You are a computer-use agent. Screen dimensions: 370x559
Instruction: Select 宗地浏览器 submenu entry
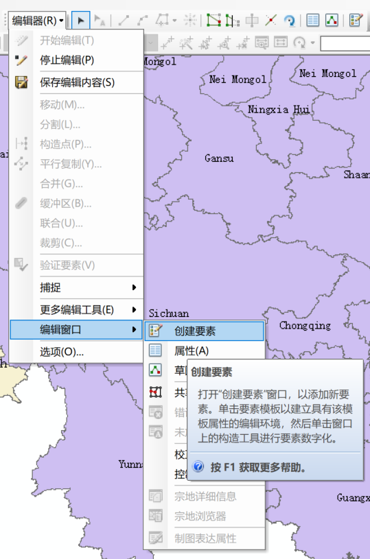(205, 516)
